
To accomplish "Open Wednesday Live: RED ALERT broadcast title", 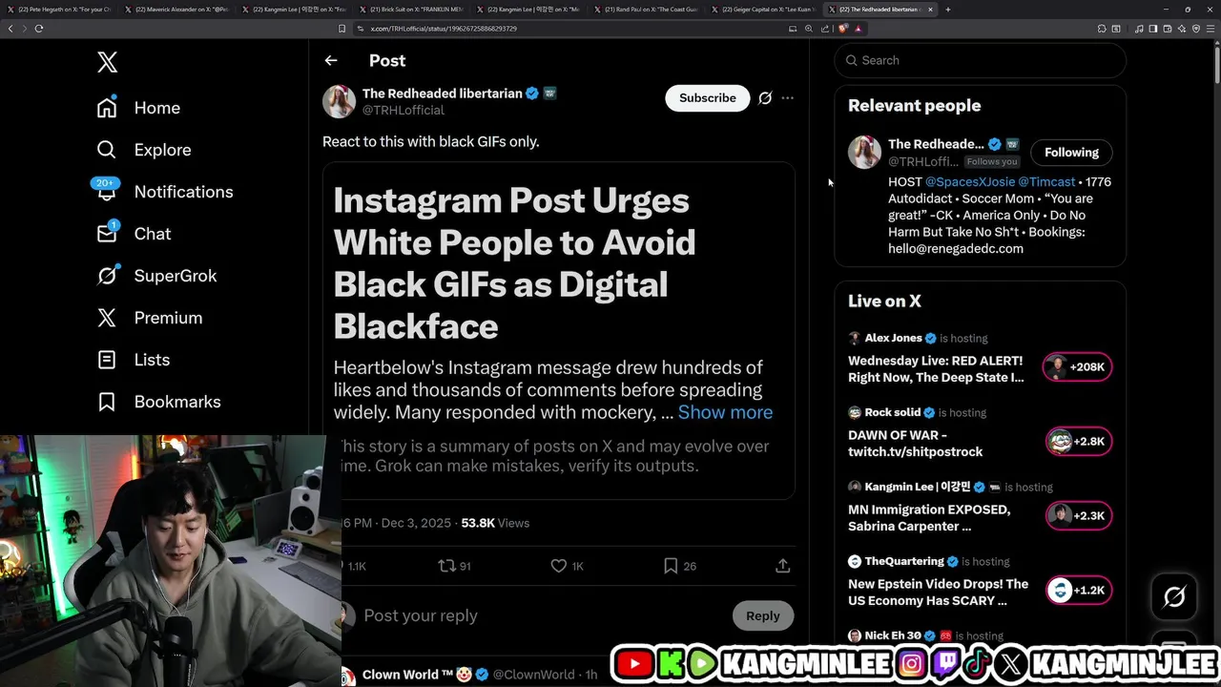I will click(x=936, y=369).
